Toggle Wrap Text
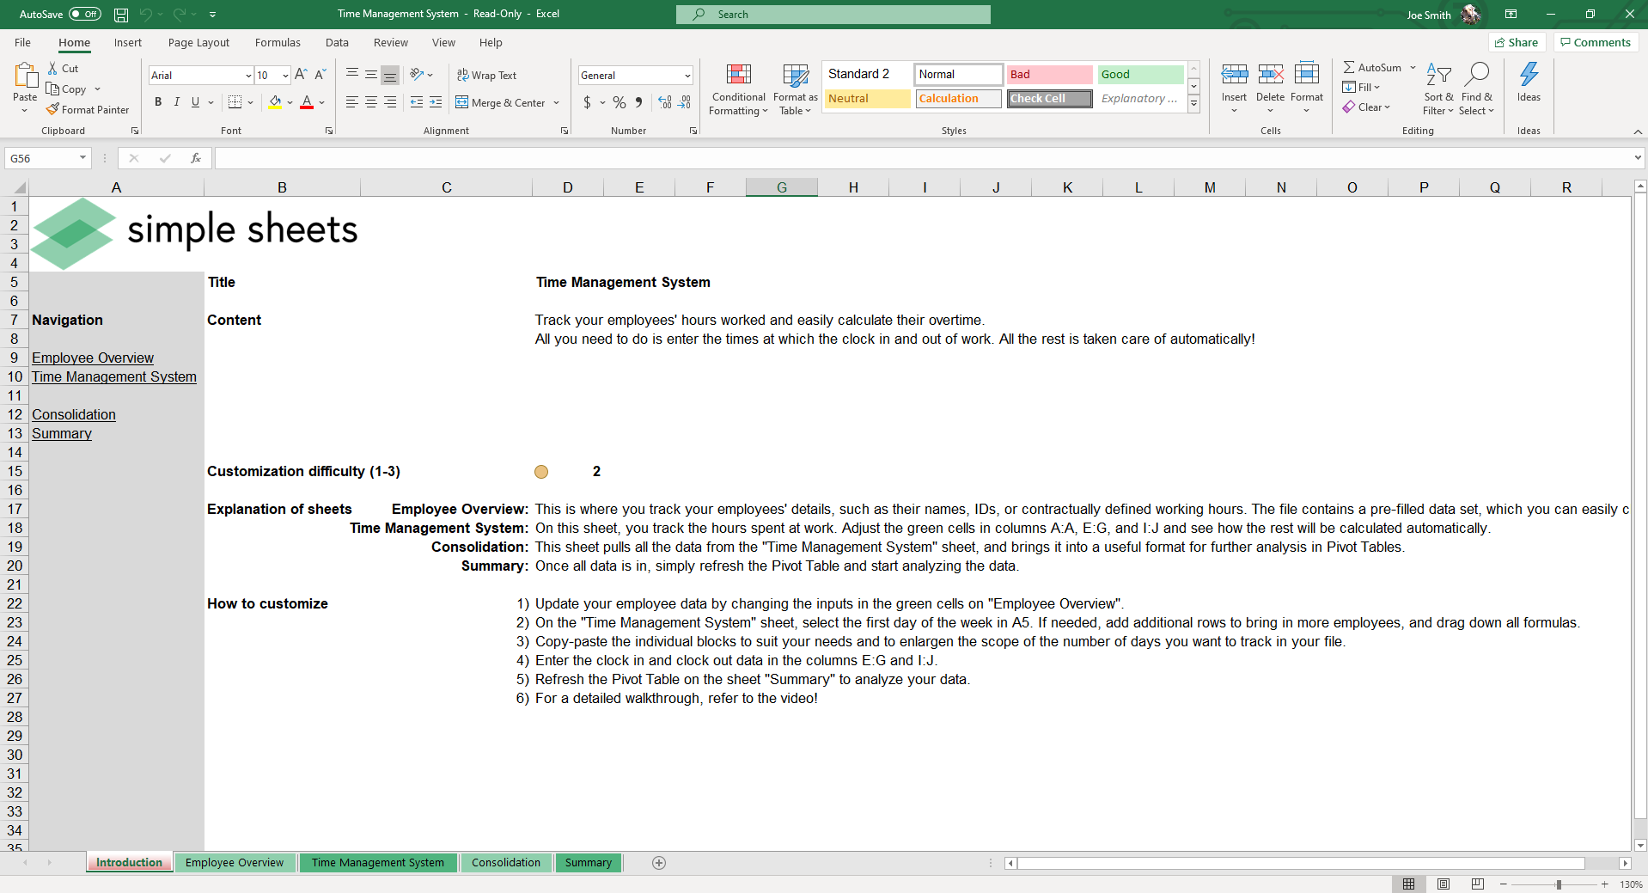Screen dimensions: 1648x893 pyautogui.click(x=486, y=76)
